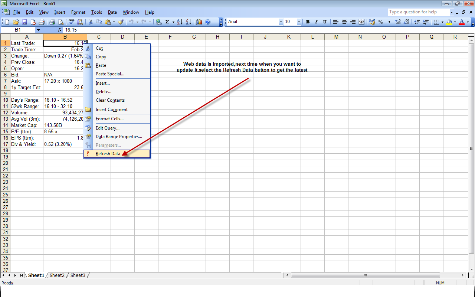Viewport: 475px width, 297px height.
Task: Open the AutoSum functions dropdown arrow
Action: [x=173, y=22]
